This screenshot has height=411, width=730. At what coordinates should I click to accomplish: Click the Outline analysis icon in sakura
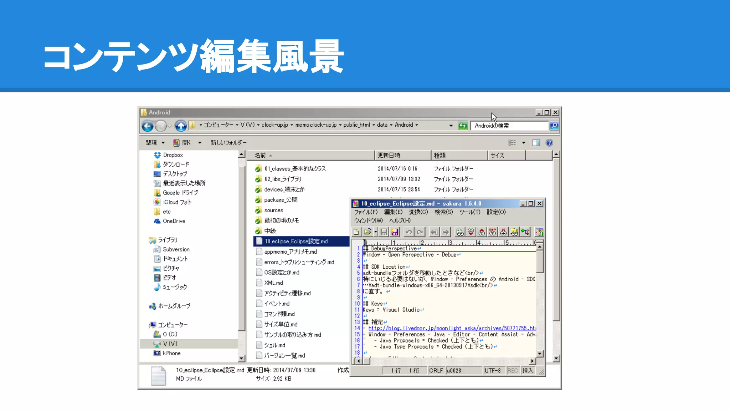[x=525, y=232]
